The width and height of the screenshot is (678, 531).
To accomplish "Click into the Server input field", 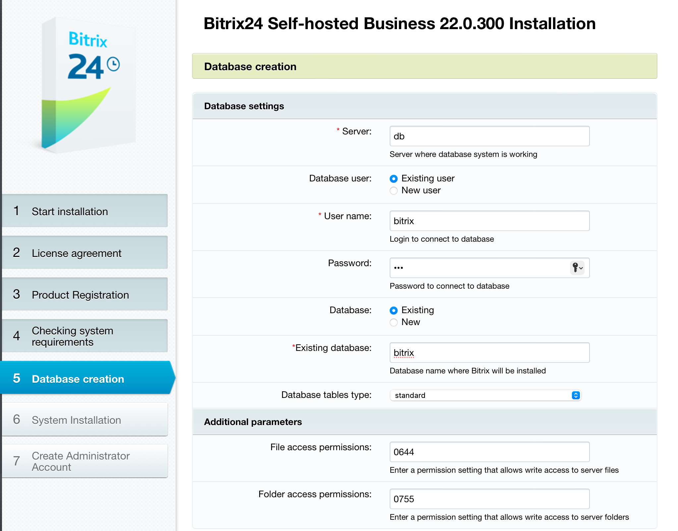I will (489, 136).
